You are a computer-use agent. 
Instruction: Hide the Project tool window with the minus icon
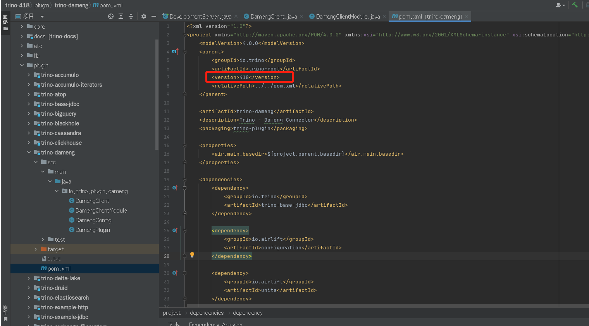(x=154, y=16)
